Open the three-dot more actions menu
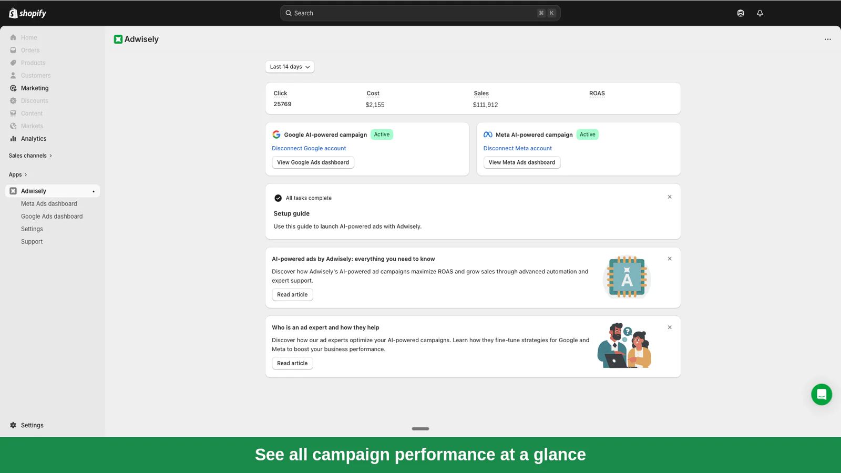Viewport: 841px width, 473px height. pos(828,39)
